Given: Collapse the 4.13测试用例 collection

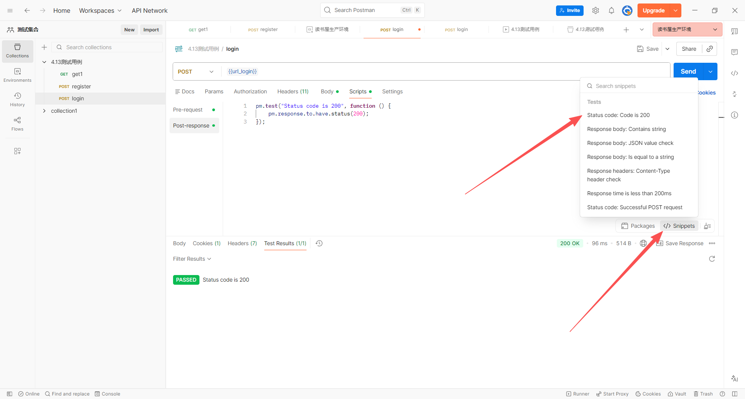Looking at the screenshot, I should [x=44, y=62].
